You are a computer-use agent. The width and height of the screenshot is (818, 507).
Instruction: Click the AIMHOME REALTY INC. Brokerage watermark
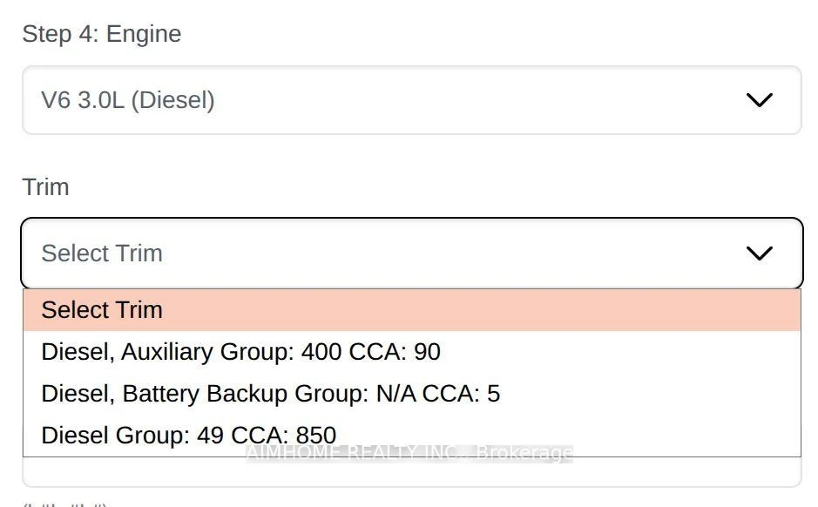(409, 453)
